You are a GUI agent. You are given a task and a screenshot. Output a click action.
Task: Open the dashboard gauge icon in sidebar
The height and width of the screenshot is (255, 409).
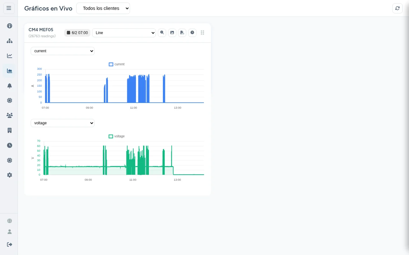(10, 26)
